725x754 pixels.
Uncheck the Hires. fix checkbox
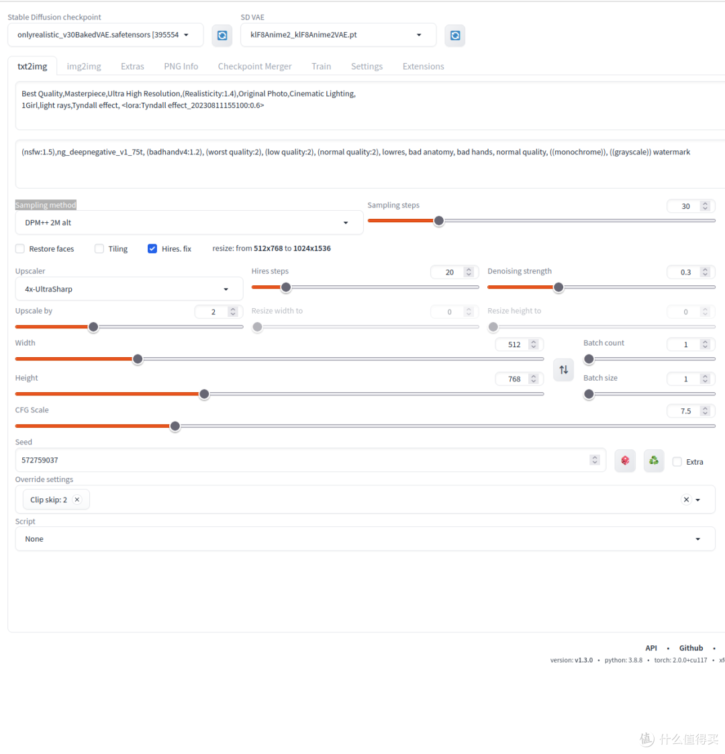click(x=152, y=248)
